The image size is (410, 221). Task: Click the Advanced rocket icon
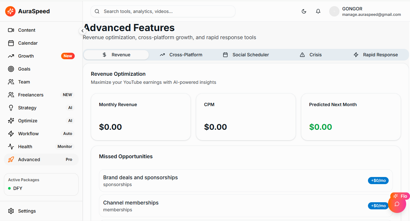(x=11, y=159)
